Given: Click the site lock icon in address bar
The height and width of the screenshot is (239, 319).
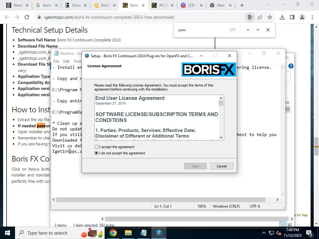Looking at the screenshot, I should (39, 17).
